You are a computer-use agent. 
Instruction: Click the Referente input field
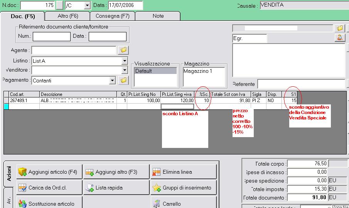coord(301,84)
